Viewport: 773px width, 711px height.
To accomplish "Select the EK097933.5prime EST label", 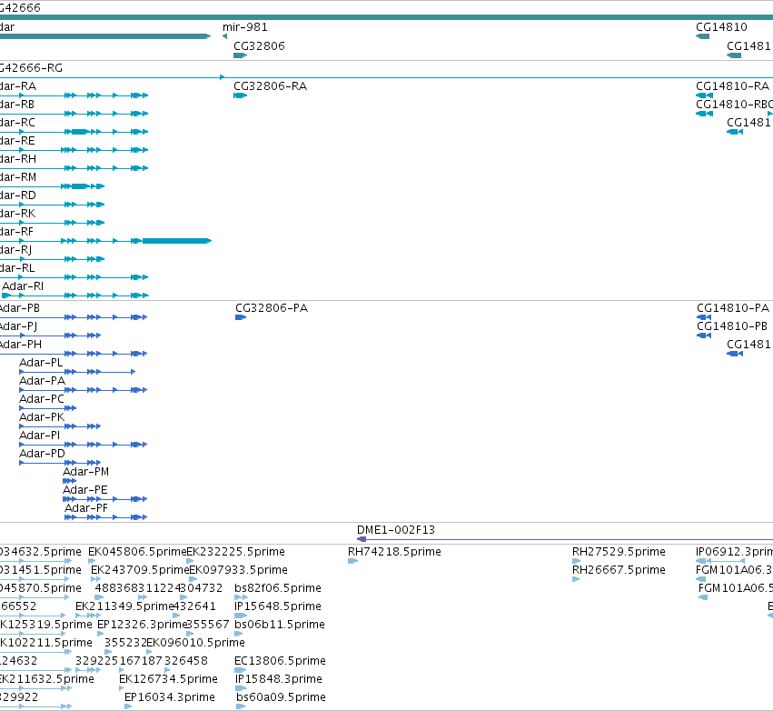I will point(238,570).
